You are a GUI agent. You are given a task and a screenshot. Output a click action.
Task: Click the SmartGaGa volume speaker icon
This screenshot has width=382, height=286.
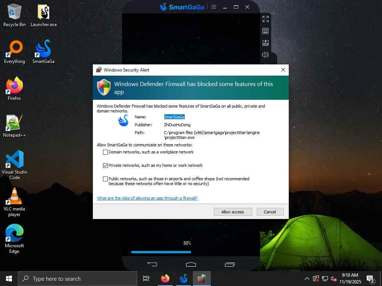[265, 55]
